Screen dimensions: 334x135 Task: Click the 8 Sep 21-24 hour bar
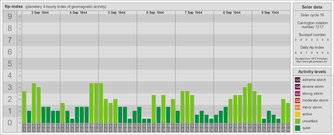[x=249, y=103]
